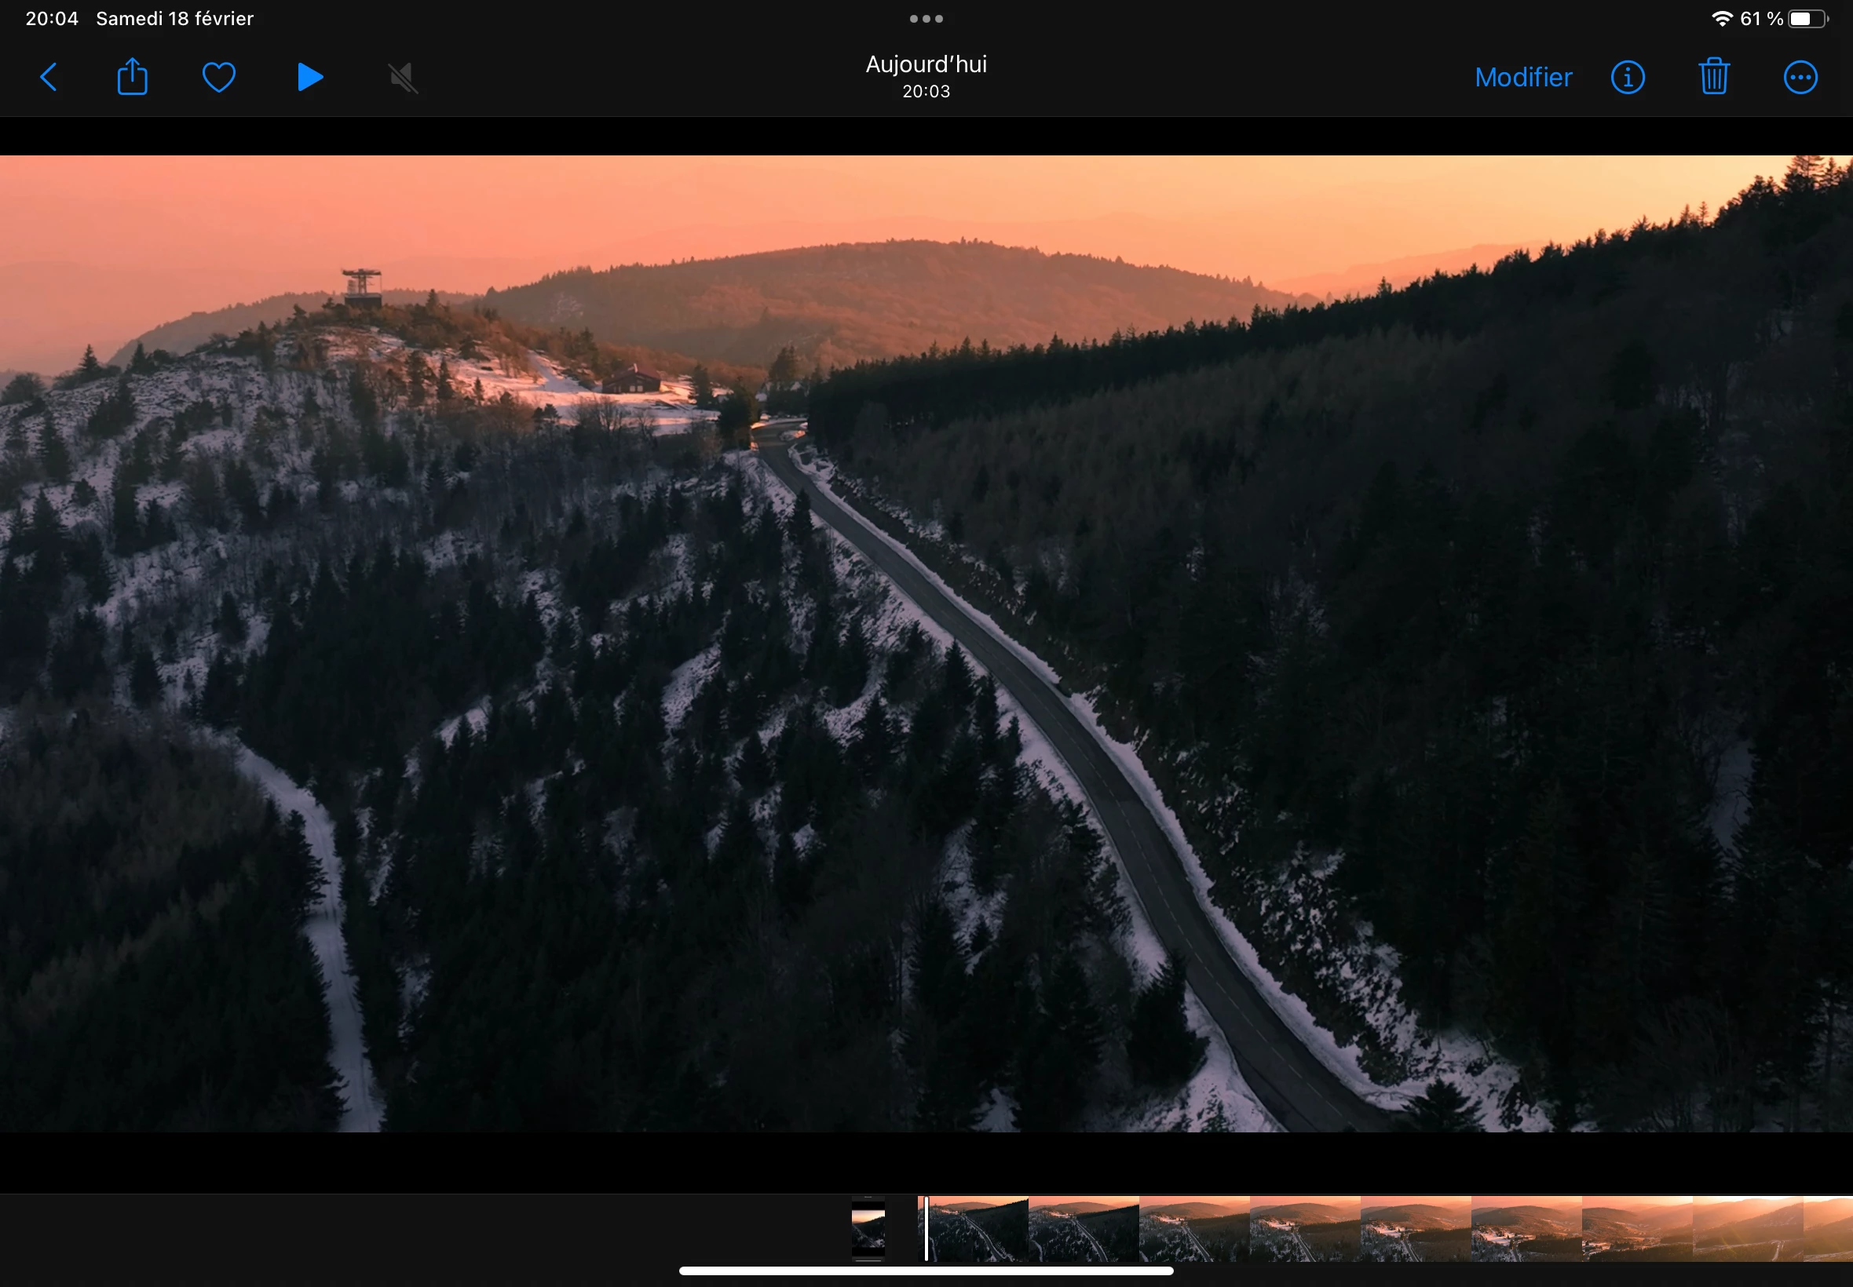This screenshot has height=1287, width=1853.
Task: Tap the Samedi 18 février date
Action: (x=174, y=19)
